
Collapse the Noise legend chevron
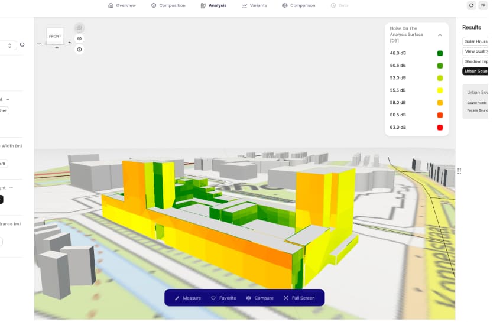coord(440,35)
